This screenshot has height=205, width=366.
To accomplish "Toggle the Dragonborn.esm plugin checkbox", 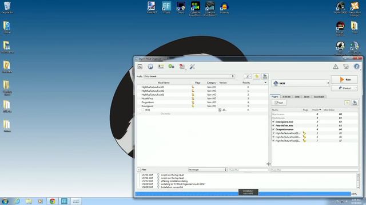I will tap(273, 129).
